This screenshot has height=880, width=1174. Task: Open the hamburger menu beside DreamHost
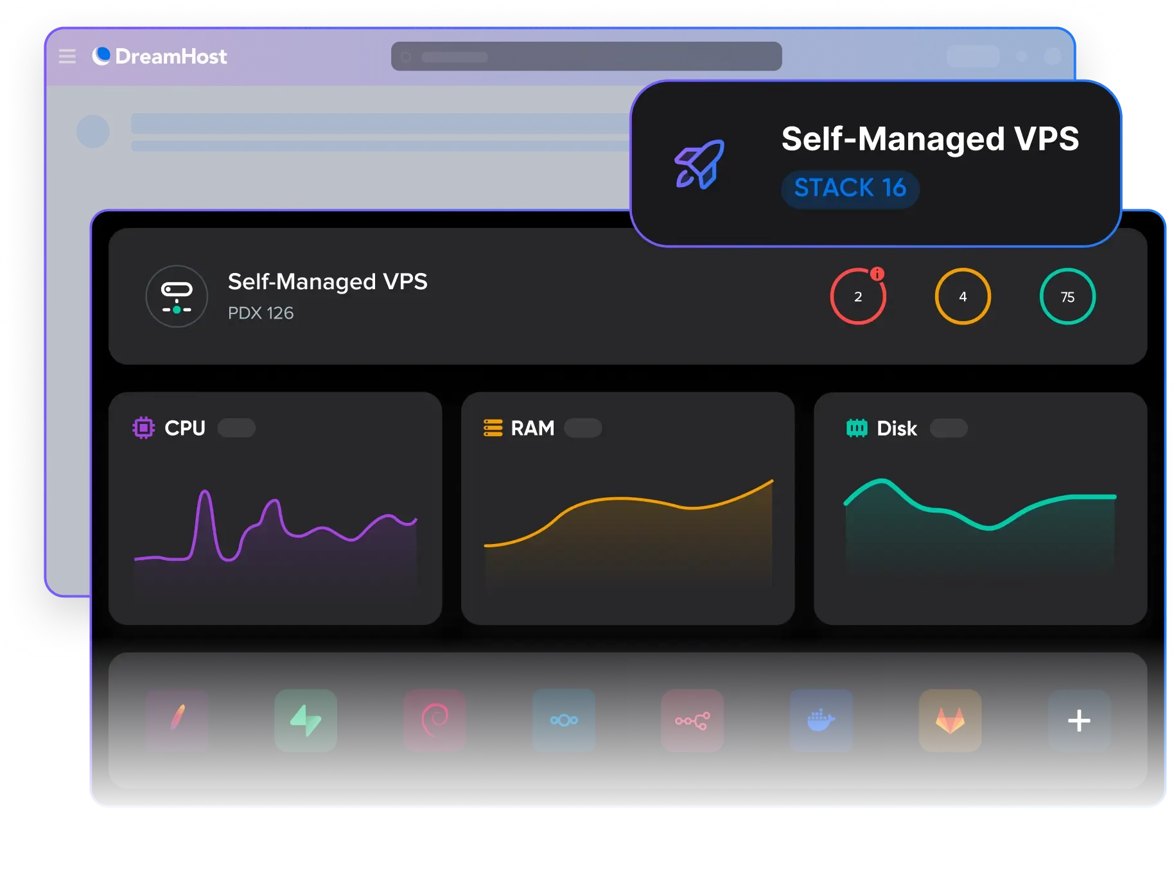(67, 57)
